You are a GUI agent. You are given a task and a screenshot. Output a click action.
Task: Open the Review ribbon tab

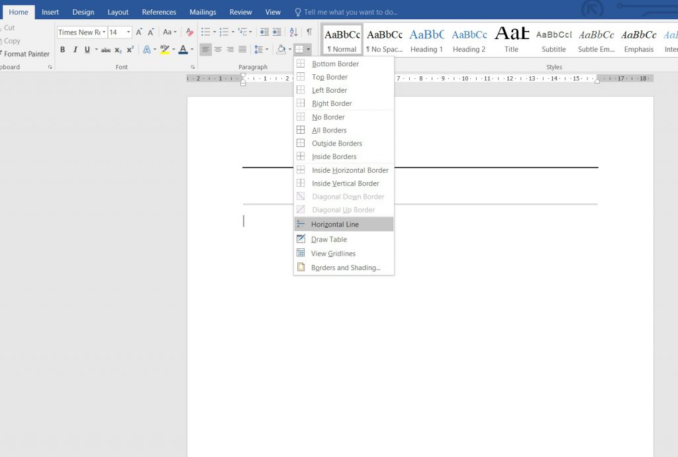[x=240, y=11]
